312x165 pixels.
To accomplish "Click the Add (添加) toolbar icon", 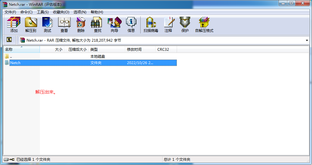I will tap(14, 25).
